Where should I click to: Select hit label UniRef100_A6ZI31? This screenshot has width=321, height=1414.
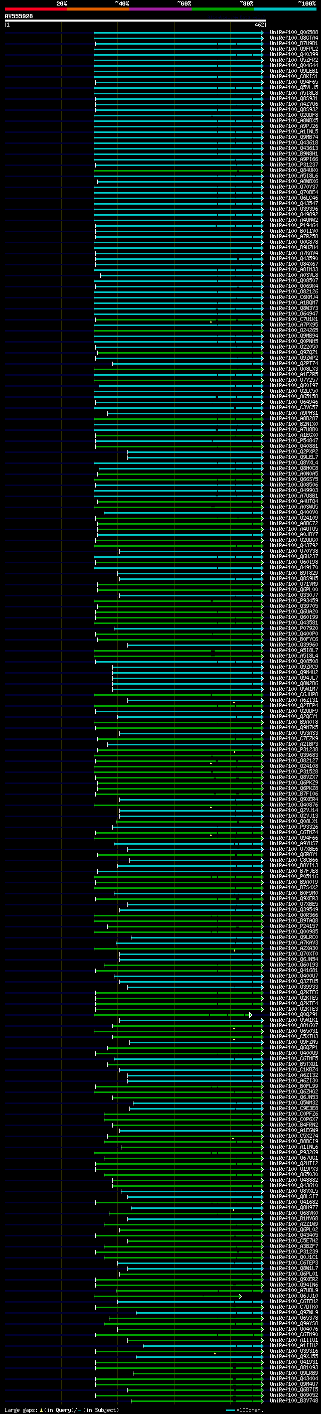(293, 700)
